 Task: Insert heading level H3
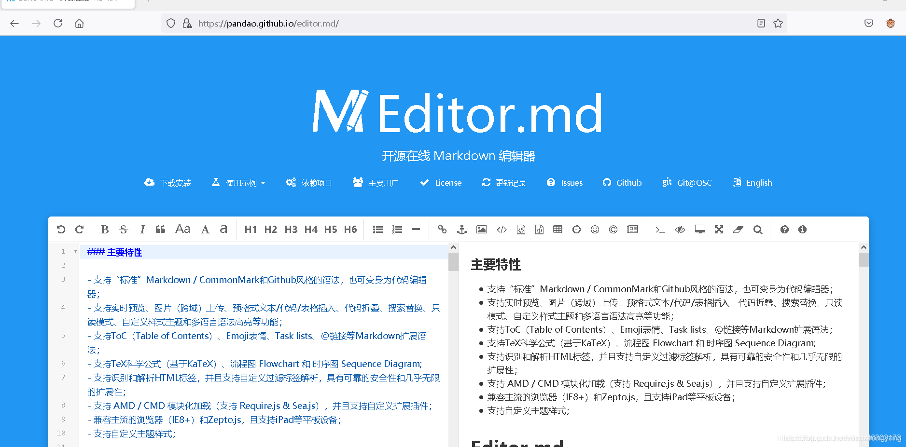tap(291, 230)
